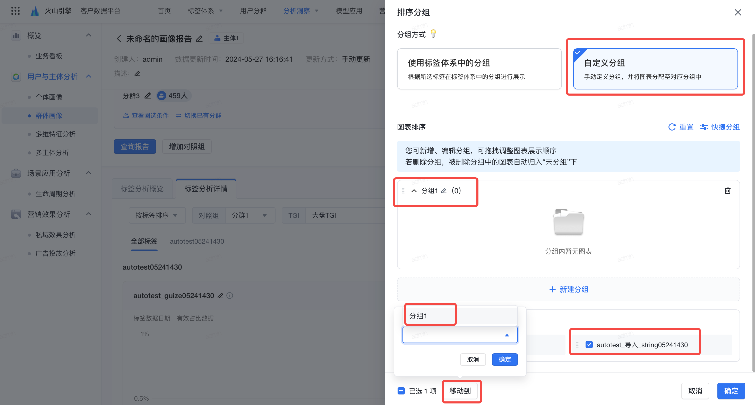Click the 大盘TGI option
This screenshot has width=755, height=405.
[x=324, y=216]
